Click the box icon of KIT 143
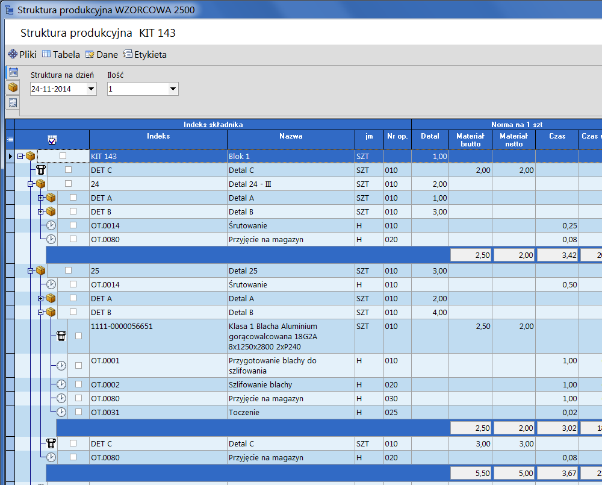The width and height of the screenshot is (602, 485). [x=31, y=156]
